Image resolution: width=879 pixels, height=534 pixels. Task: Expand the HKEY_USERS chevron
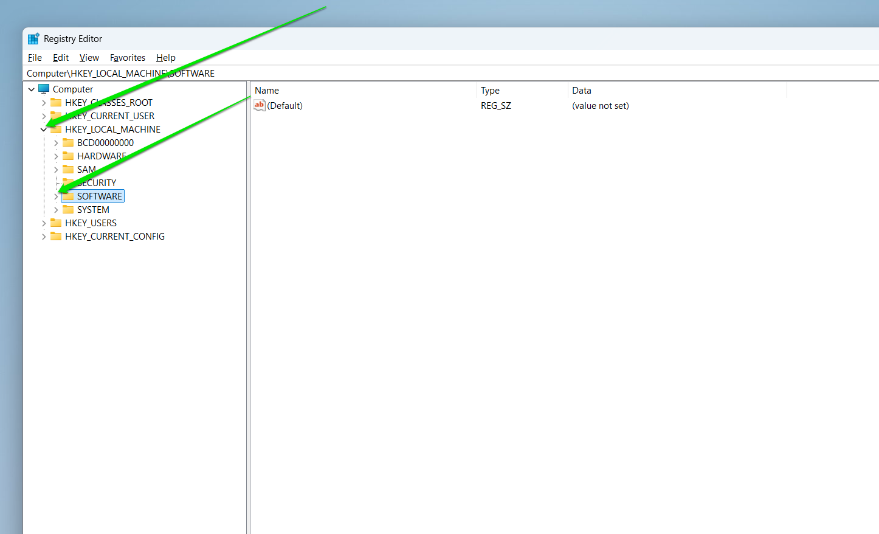click(44, 223)
